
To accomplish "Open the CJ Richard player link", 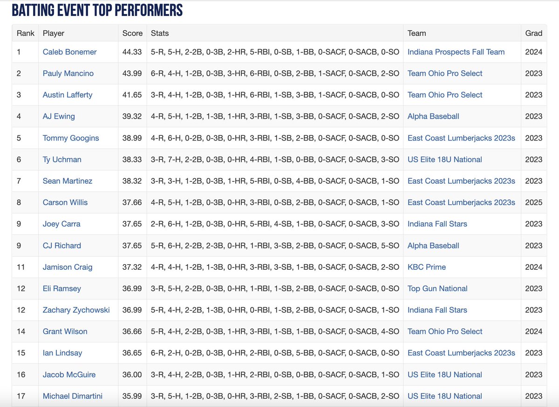I will tap(62, 246).
